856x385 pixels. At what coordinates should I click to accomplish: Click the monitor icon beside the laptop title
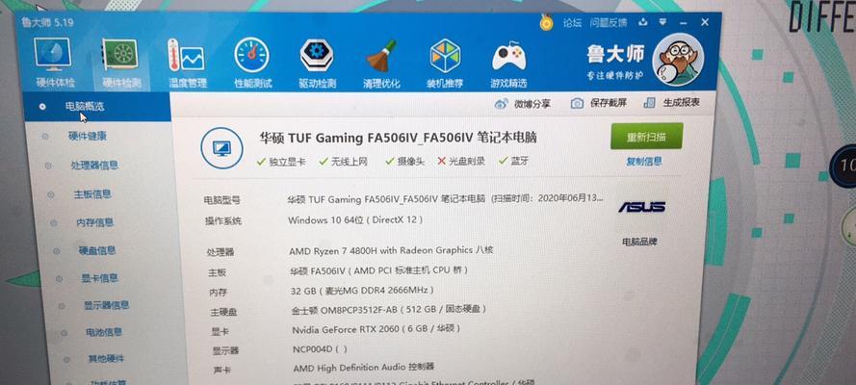point(221,147)
